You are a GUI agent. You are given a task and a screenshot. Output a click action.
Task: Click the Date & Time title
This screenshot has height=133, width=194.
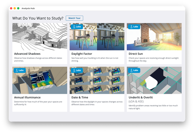coord(80,97)
